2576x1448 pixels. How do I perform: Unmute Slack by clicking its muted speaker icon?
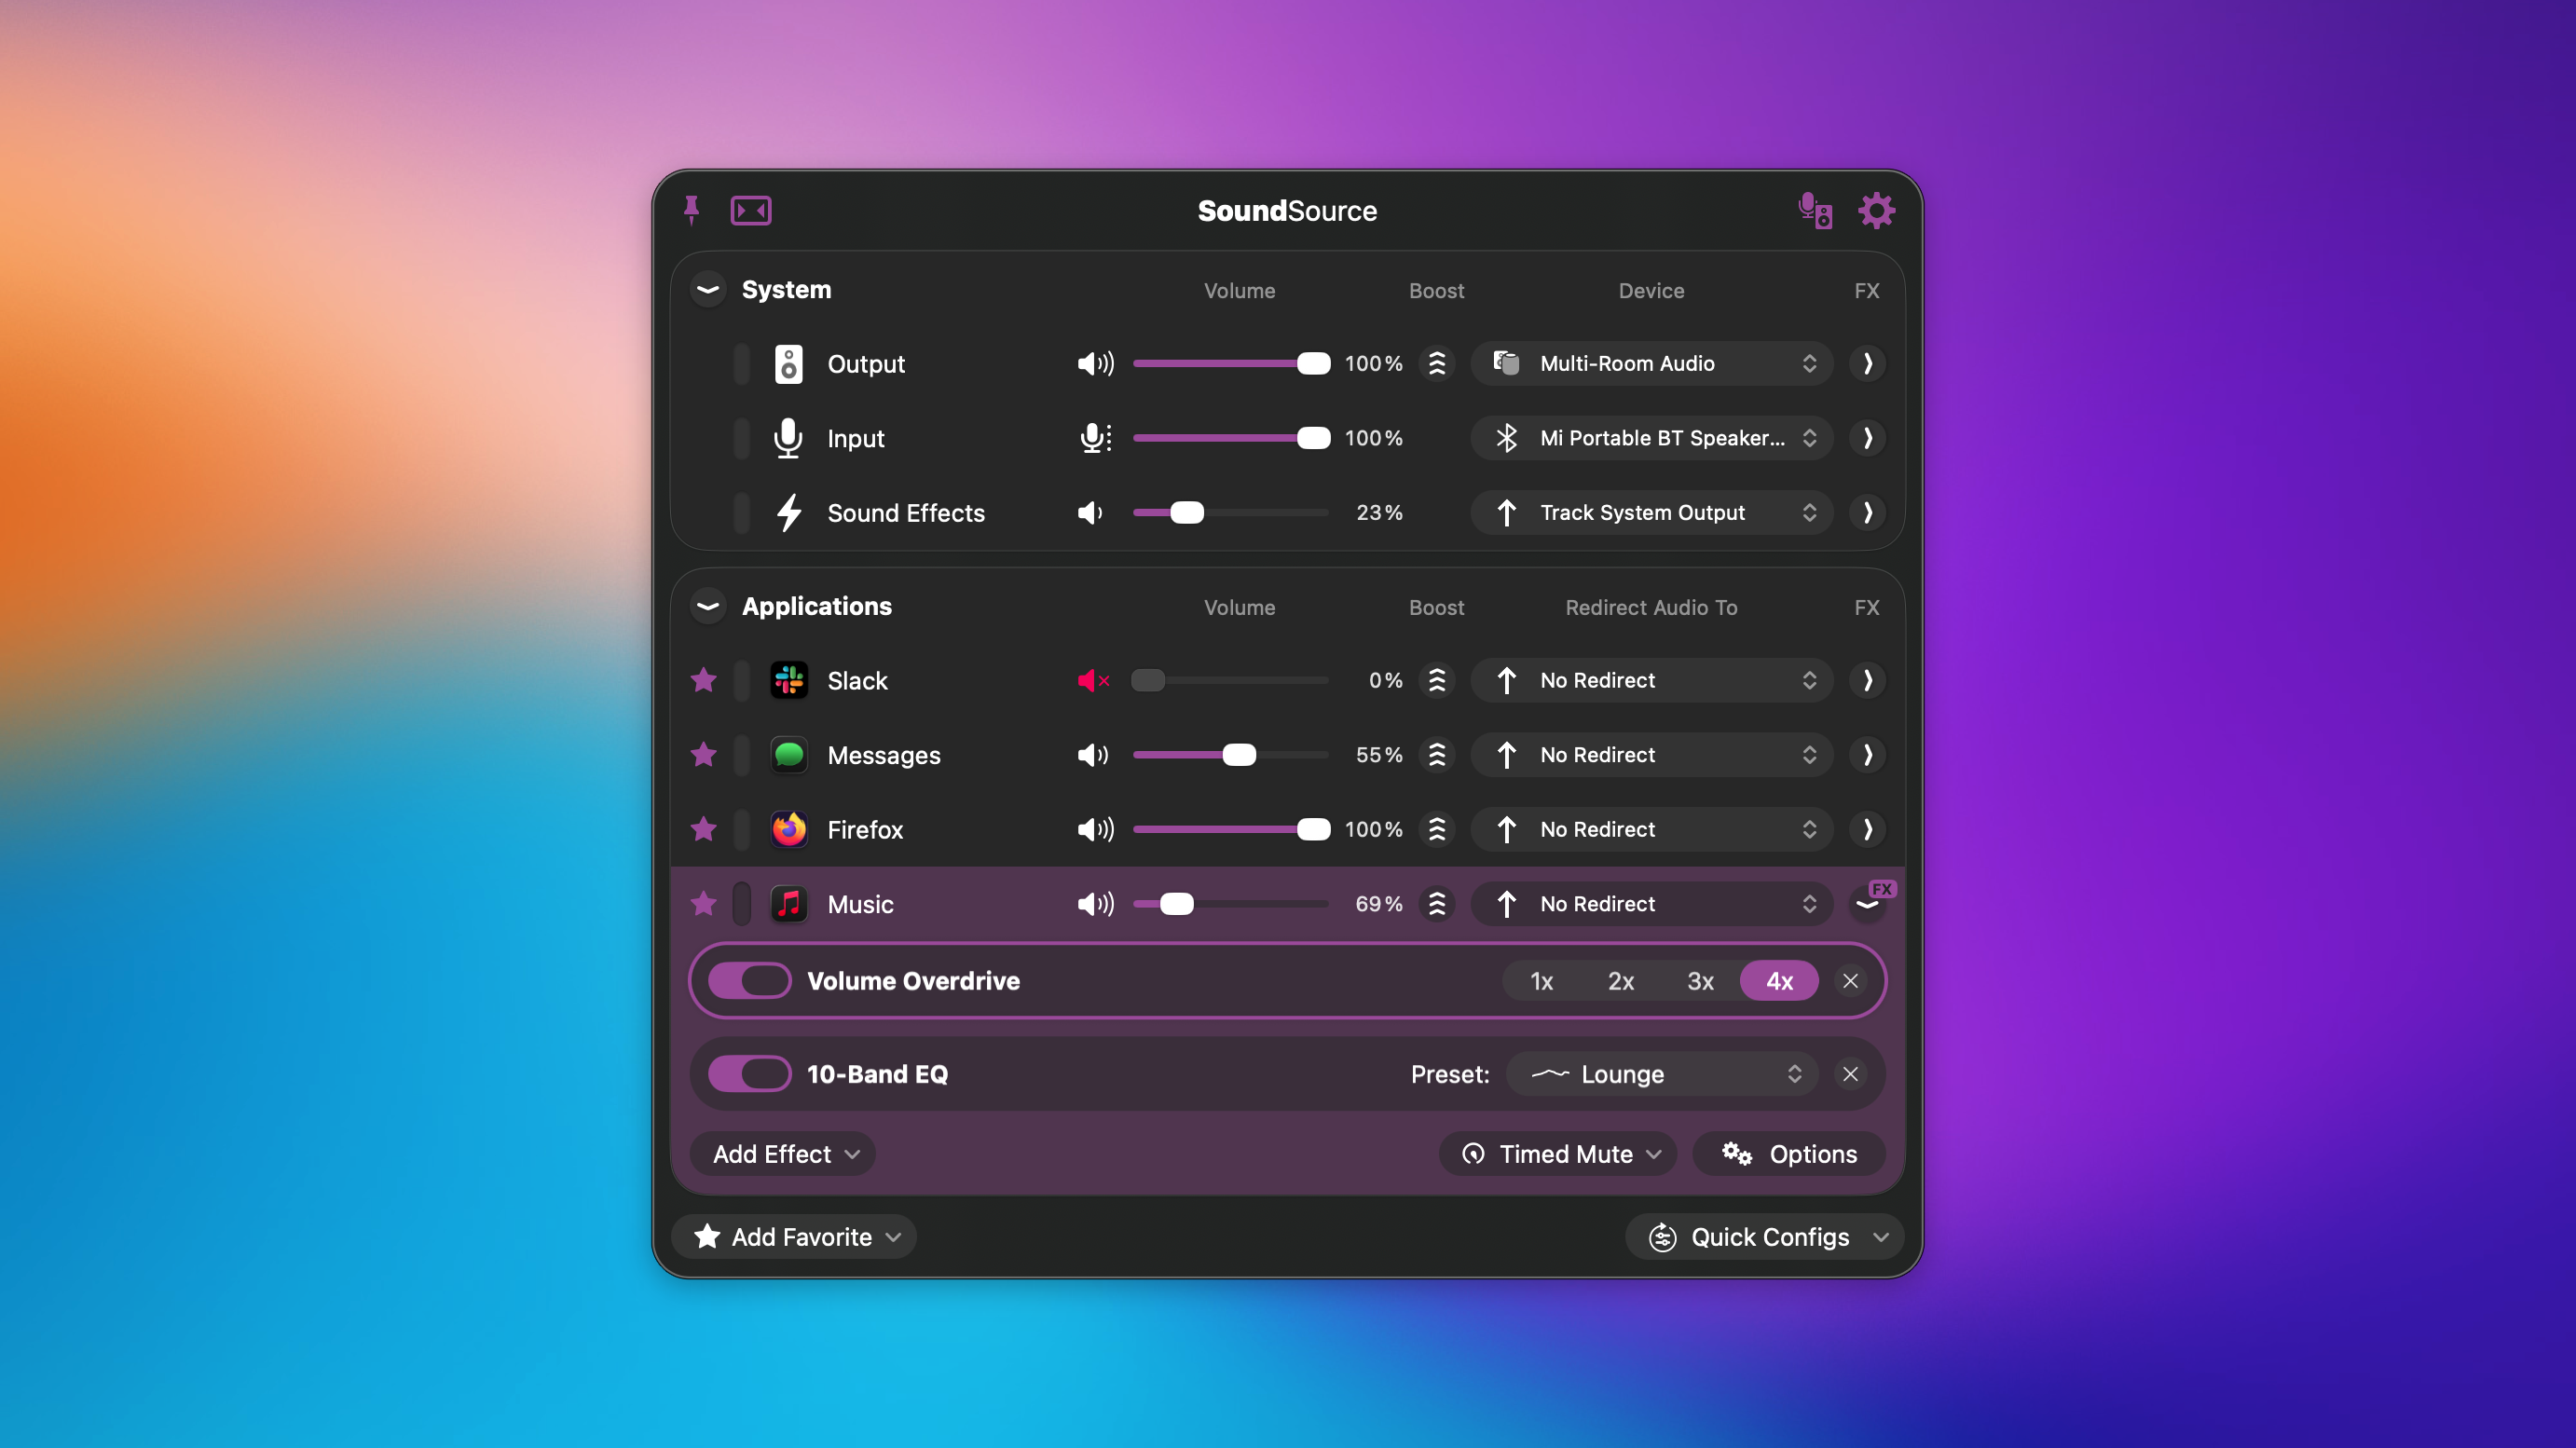(1093, 680)
